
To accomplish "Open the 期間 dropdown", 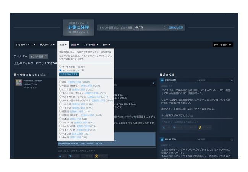I will pyautogui.click(x=75, y=45).
